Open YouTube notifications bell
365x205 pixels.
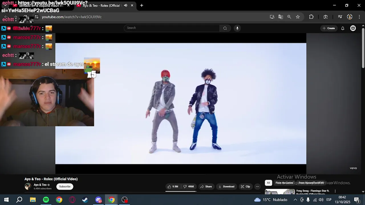[x=343, y=28]
